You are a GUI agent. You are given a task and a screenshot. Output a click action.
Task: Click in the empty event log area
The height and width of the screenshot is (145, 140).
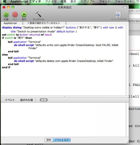point(63,119)
